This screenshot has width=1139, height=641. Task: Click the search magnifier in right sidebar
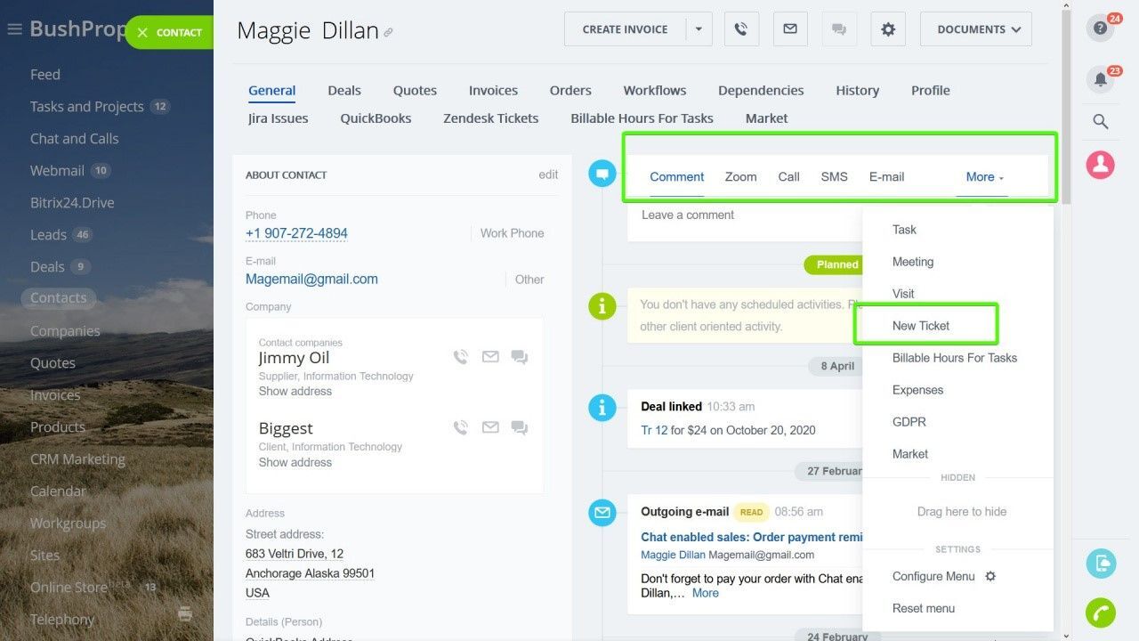pos(1101,122)
